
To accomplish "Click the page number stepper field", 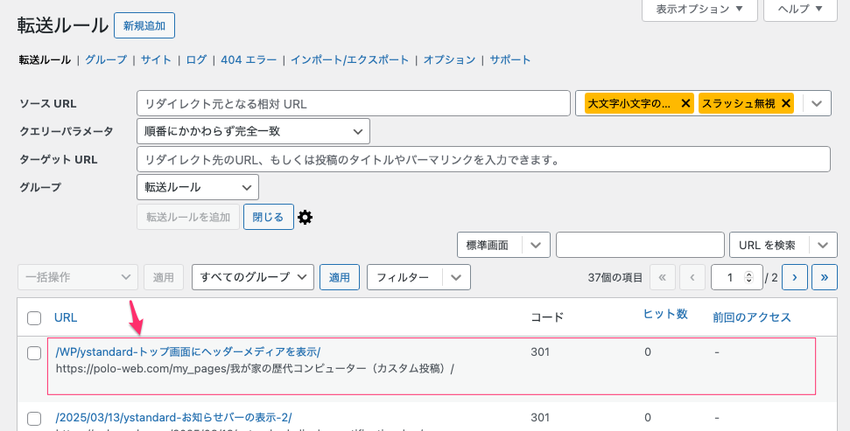I will (x=734, y=277).
